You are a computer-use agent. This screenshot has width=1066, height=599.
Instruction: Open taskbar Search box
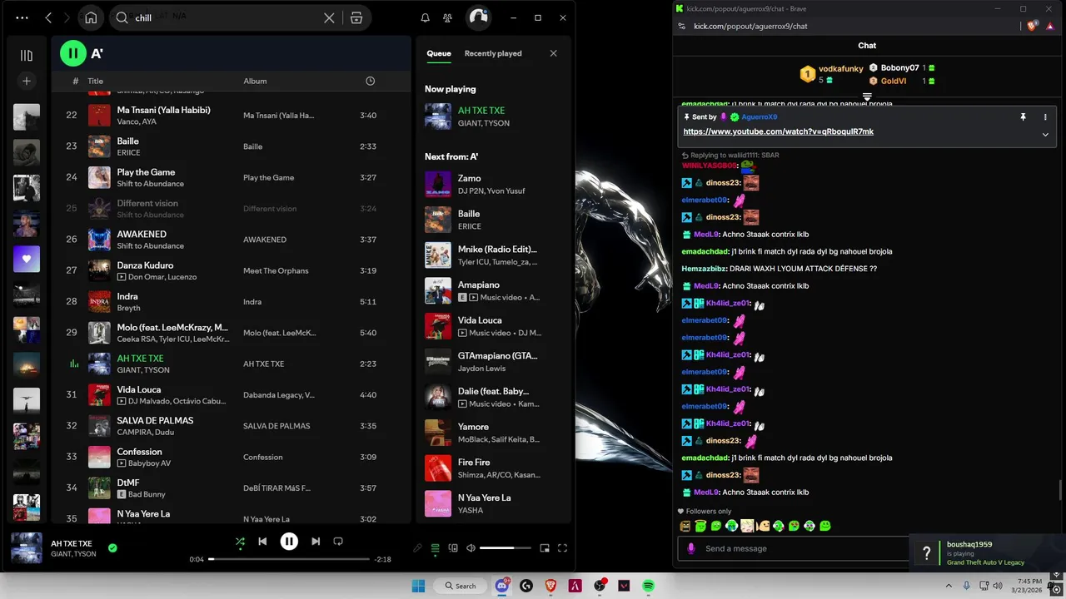[x=461, y=586]
